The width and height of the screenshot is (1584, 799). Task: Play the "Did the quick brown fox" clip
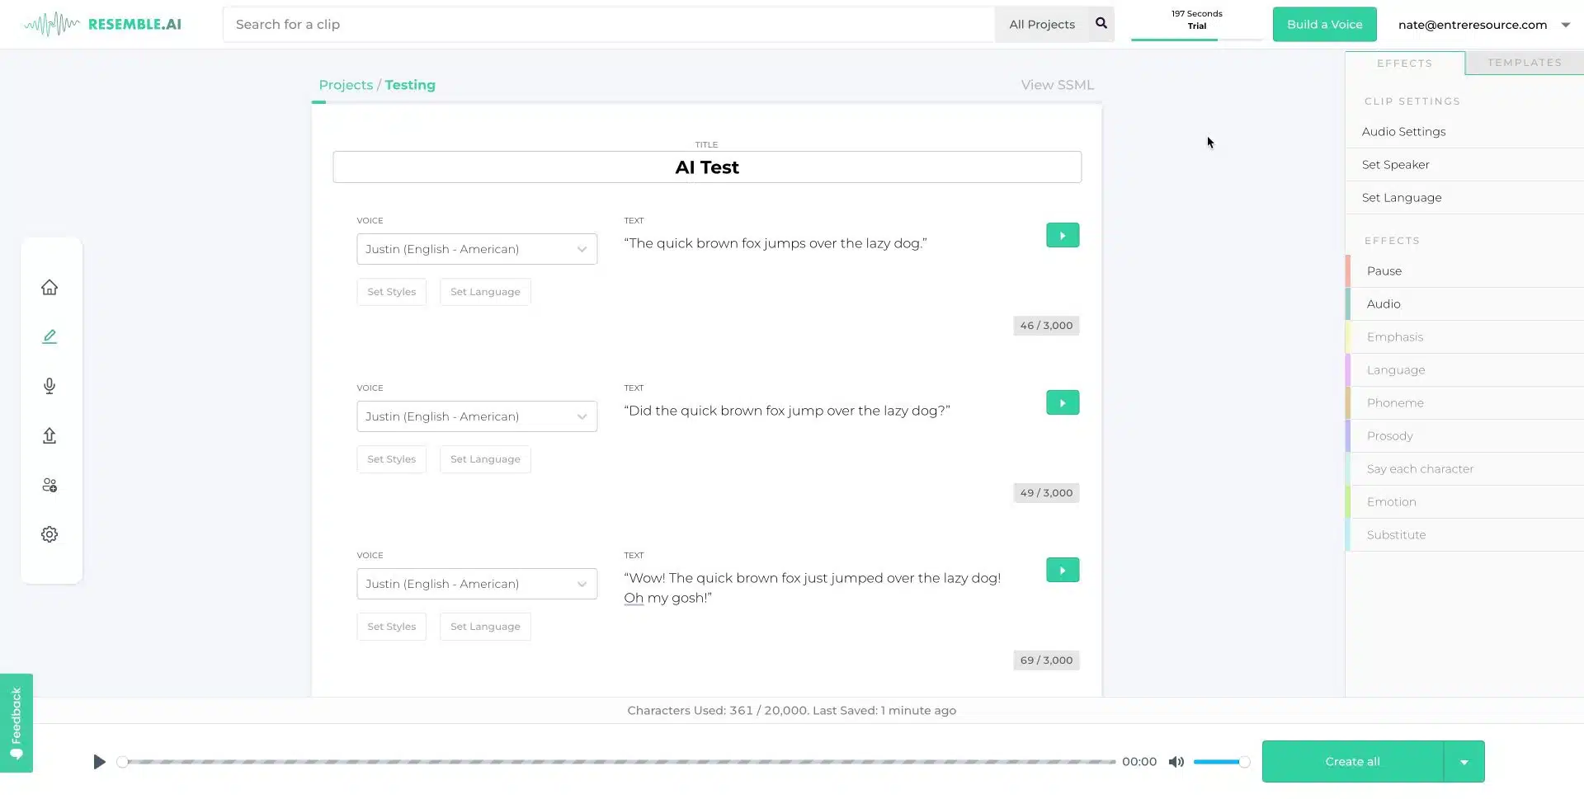click(x=1063, y=403)
